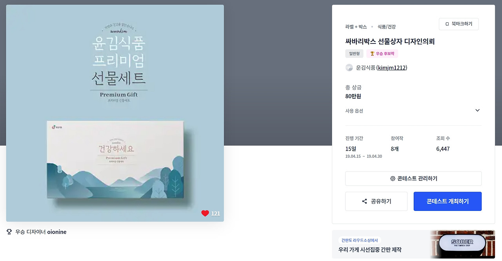The width and height of the screenshot is (502, 261).
Task: Click the 일반형 badge
Action: pyautogui.click(x=355, y=54)
